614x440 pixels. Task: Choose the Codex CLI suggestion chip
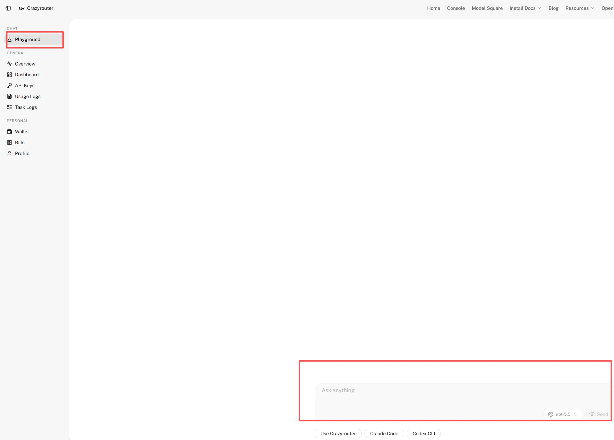coord(424,434)
